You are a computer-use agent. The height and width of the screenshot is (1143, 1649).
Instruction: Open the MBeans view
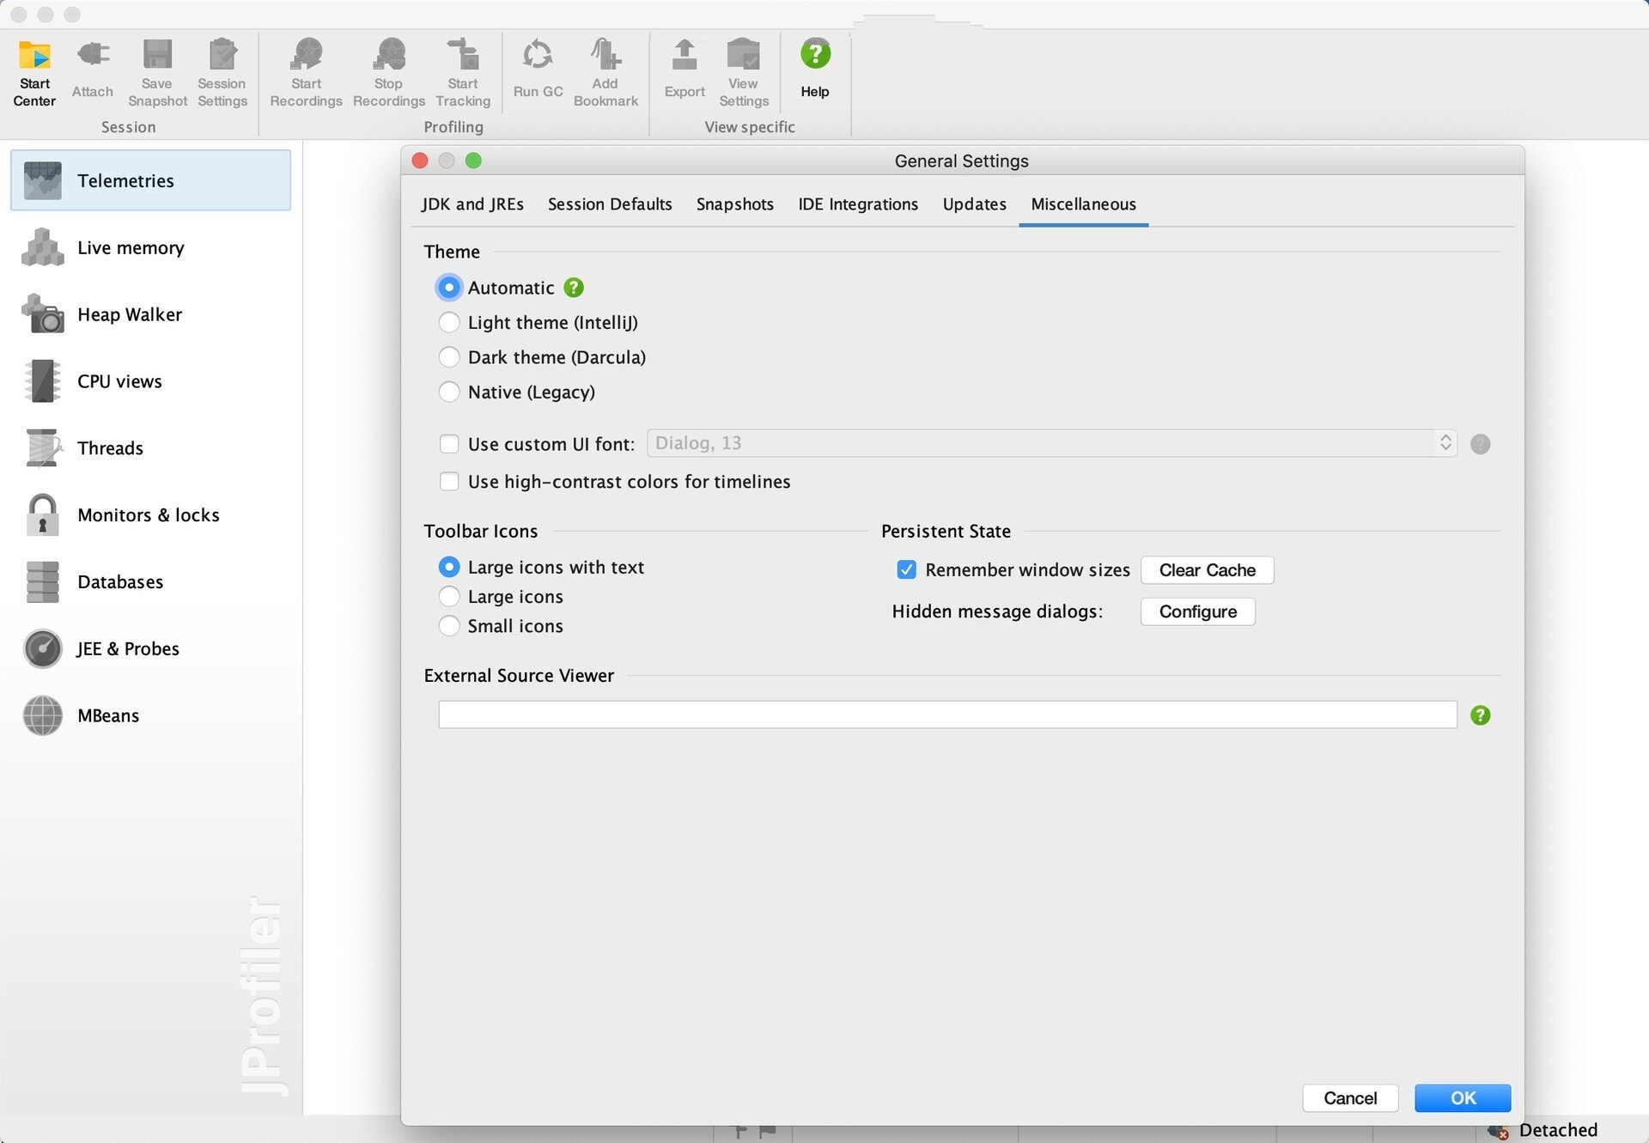click(x=107, y=715)
